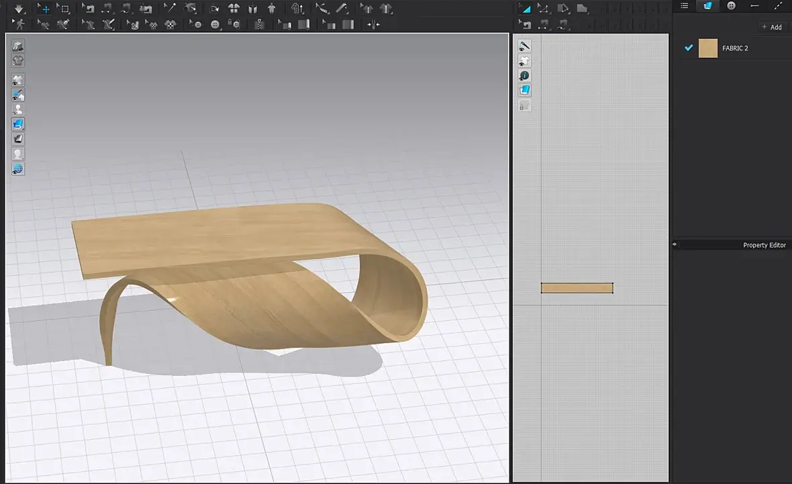Select the Select/Move tool in 3D toolbar
The image size is (792, 484).
tap(44, 9)
